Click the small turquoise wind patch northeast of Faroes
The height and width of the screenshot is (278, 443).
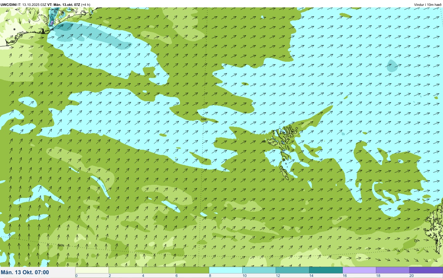coord(392,66)
